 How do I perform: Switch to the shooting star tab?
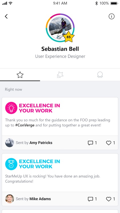[60, 75]
